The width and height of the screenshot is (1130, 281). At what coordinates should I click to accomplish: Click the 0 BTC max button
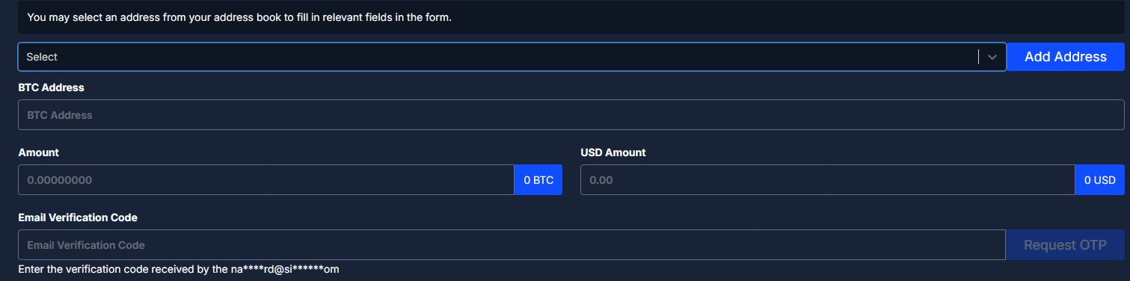(538, 180)
